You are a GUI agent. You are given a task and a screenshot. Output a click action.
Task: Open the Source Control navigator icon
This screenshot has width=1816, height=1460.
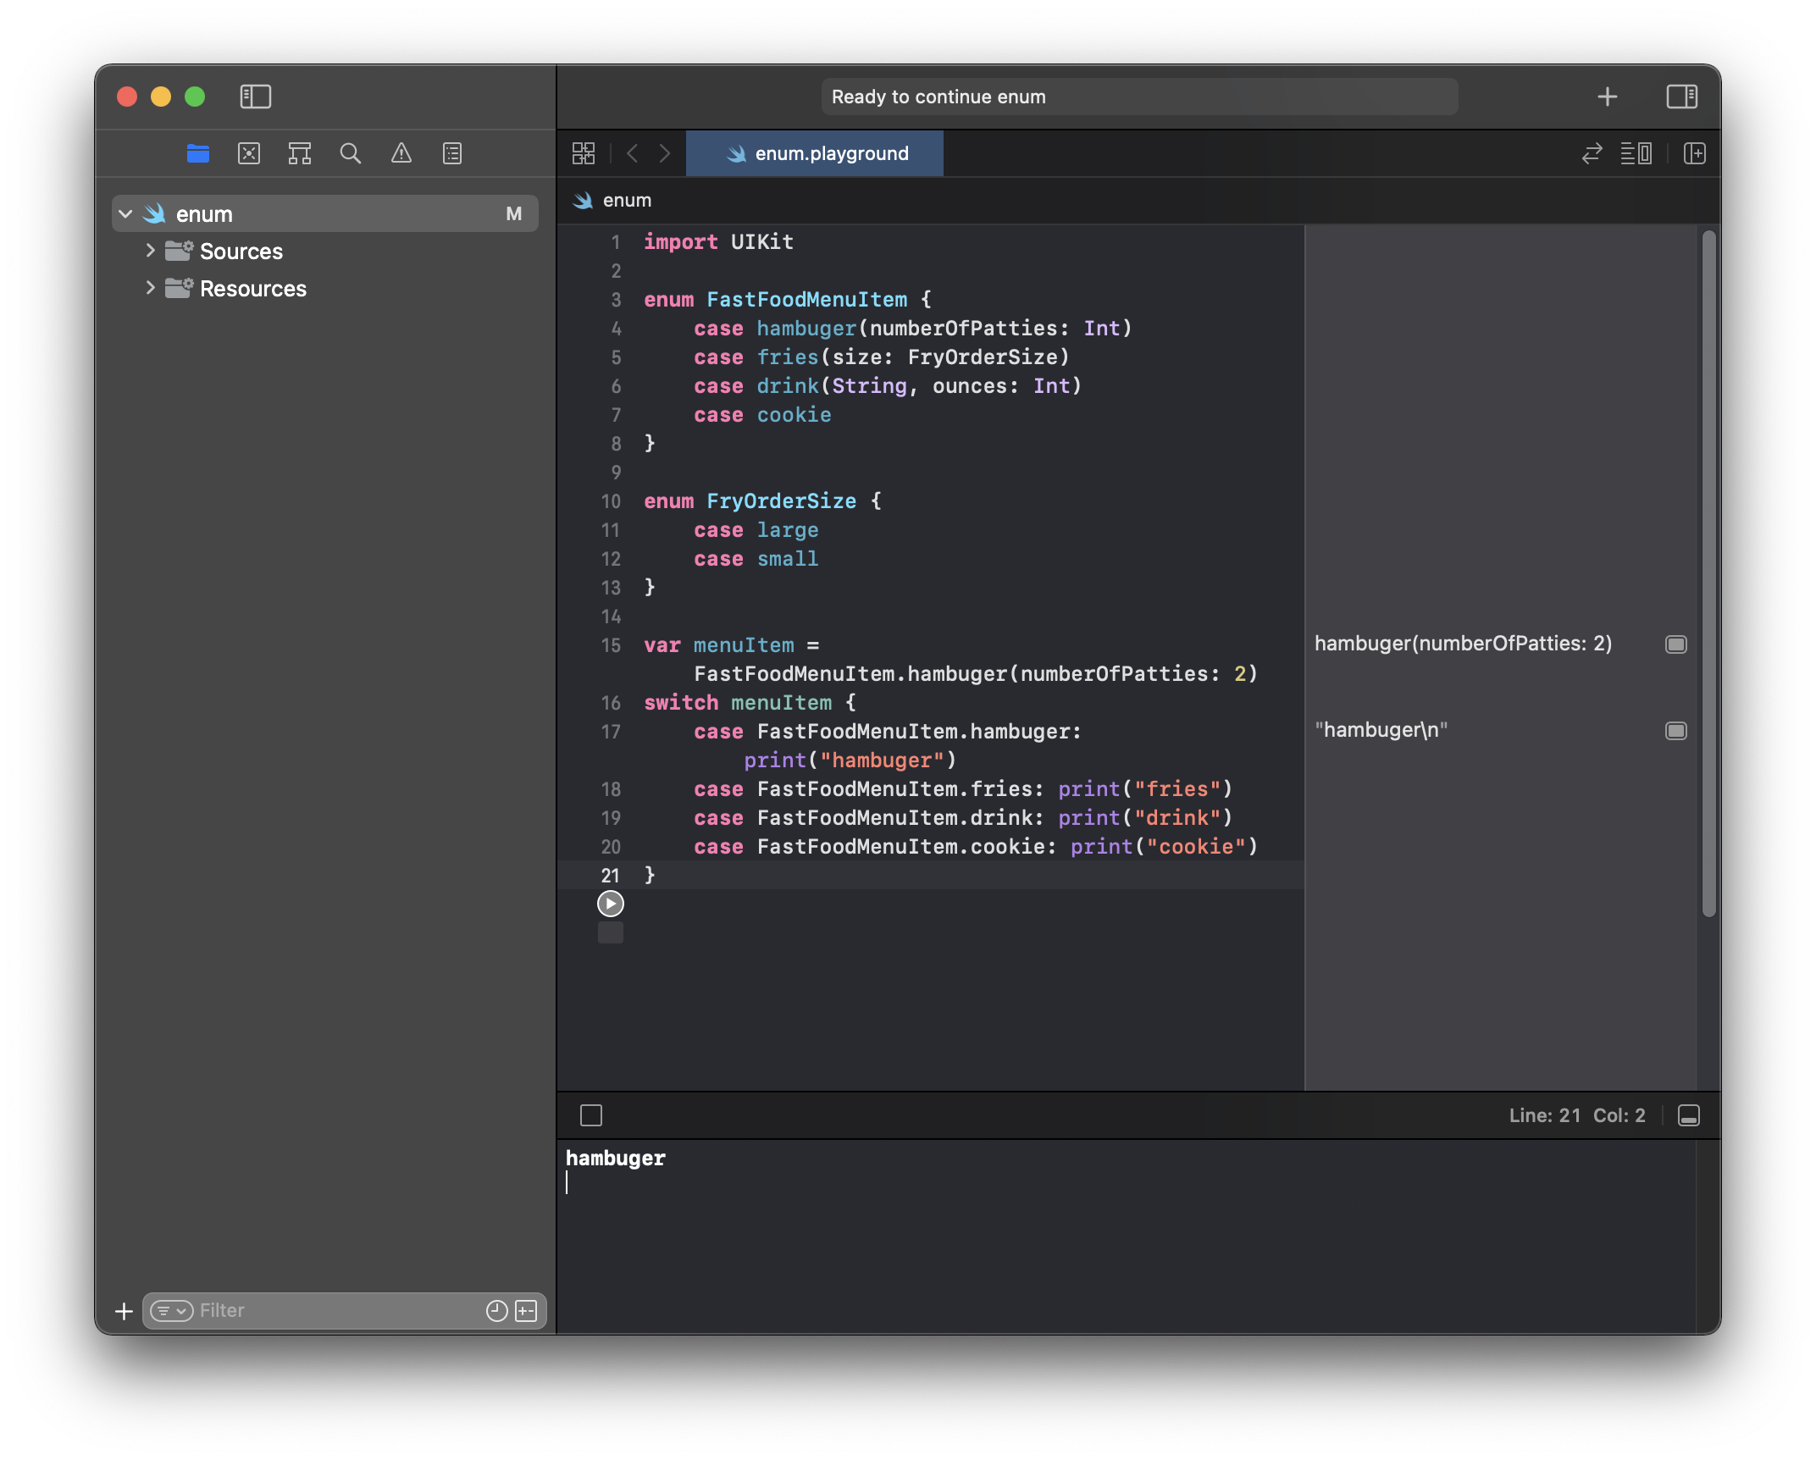click(248, 153)
